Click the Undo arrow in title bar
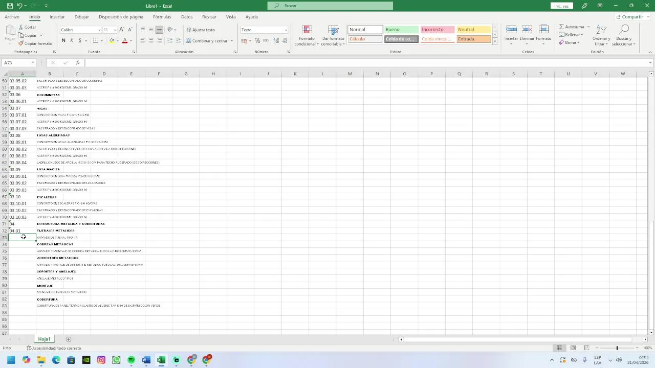This screenshot has width=655, height=368. click(20, 6)
